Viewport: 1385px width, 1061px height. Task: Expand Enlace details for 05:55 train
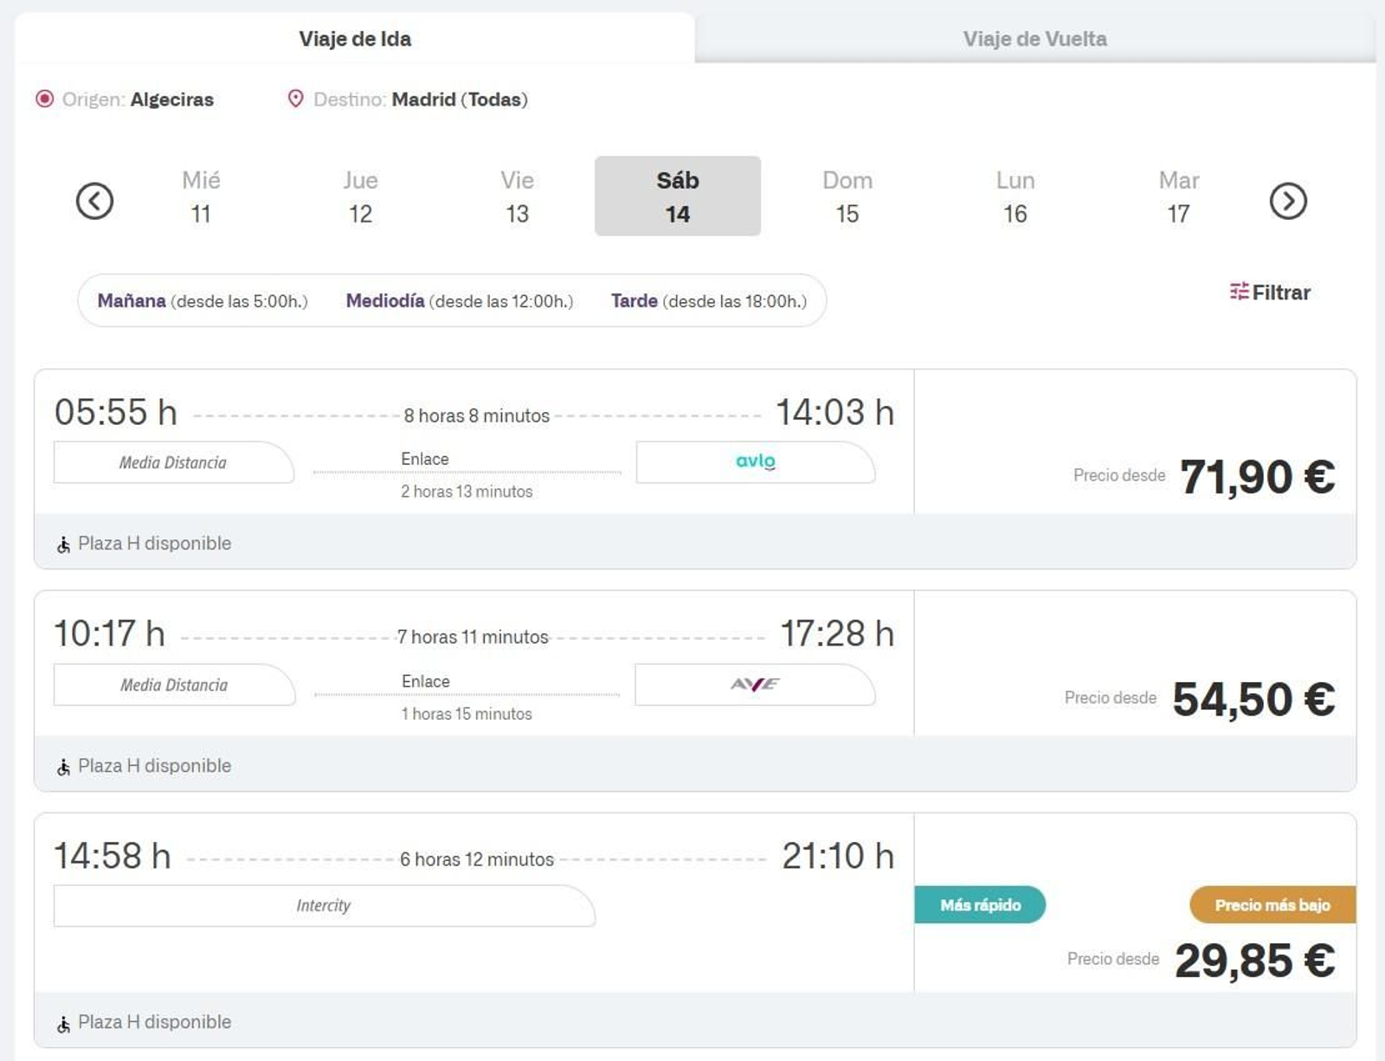tap(425, 460)
